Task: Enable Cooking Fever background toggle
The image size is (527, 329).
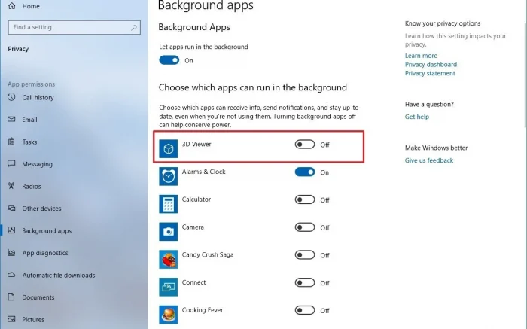Action: coord(305,310)
